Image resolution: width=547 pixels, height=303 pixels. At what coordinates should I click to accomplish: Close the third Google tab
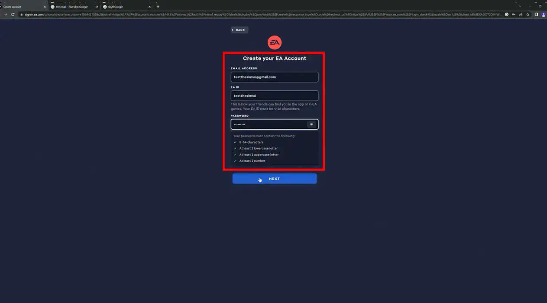(149, 6)
